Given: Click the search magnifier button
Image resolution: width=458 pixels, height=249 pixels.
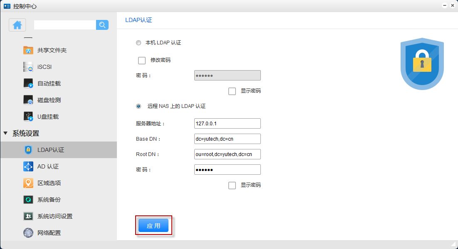Looking at the screenshot, I should pos(102,25).
